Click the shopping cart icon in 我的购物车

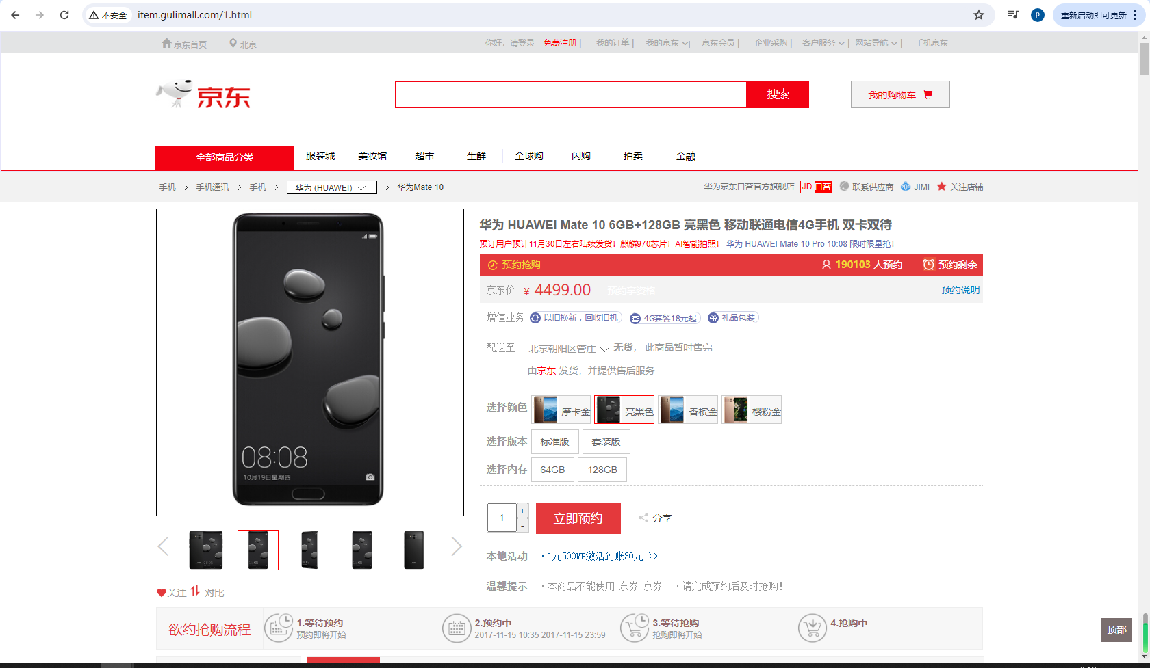point(928,94)
